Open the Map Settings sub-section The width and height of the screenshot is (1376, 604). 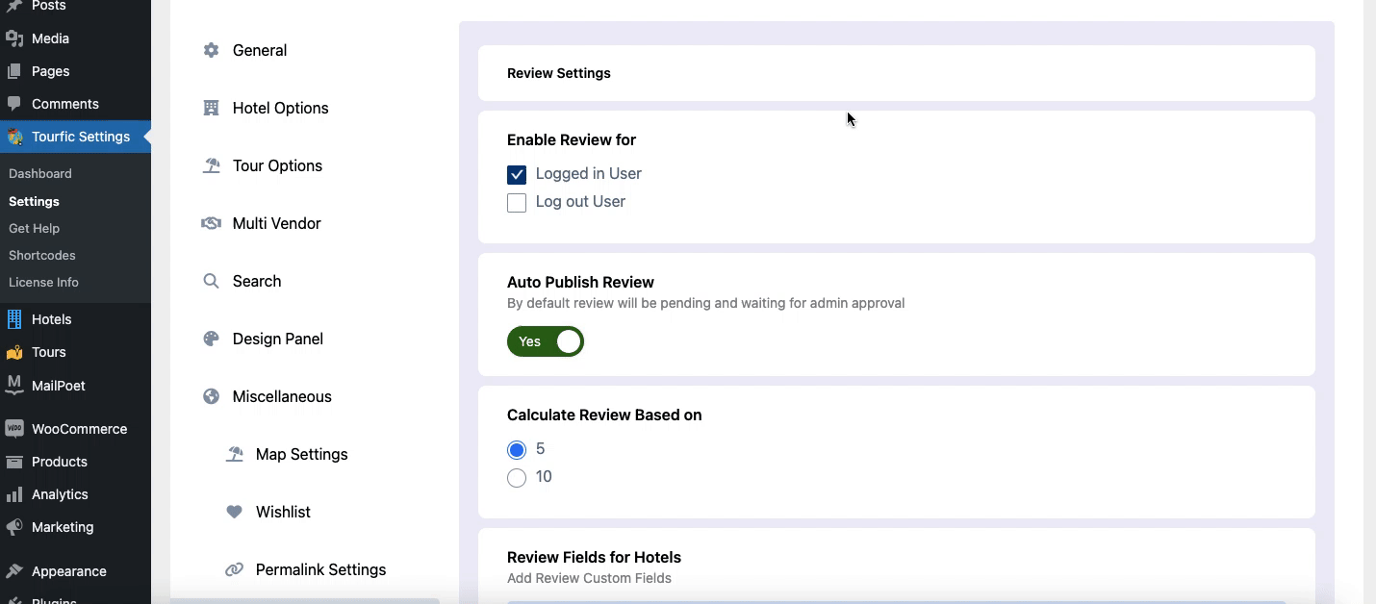301,454
